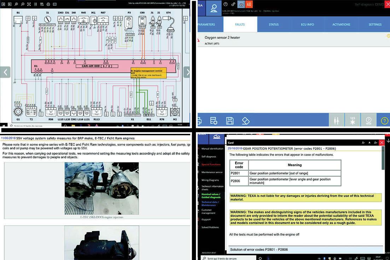Viewport: 390px width, 260px height.
Task: Reset the card font size with the middle A
Action: [369, 143]
